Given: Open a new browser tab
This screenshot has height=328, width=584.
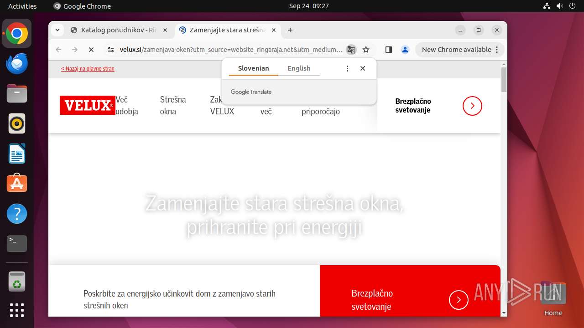Looking at the screenshot, I should (x=290, y=30).
